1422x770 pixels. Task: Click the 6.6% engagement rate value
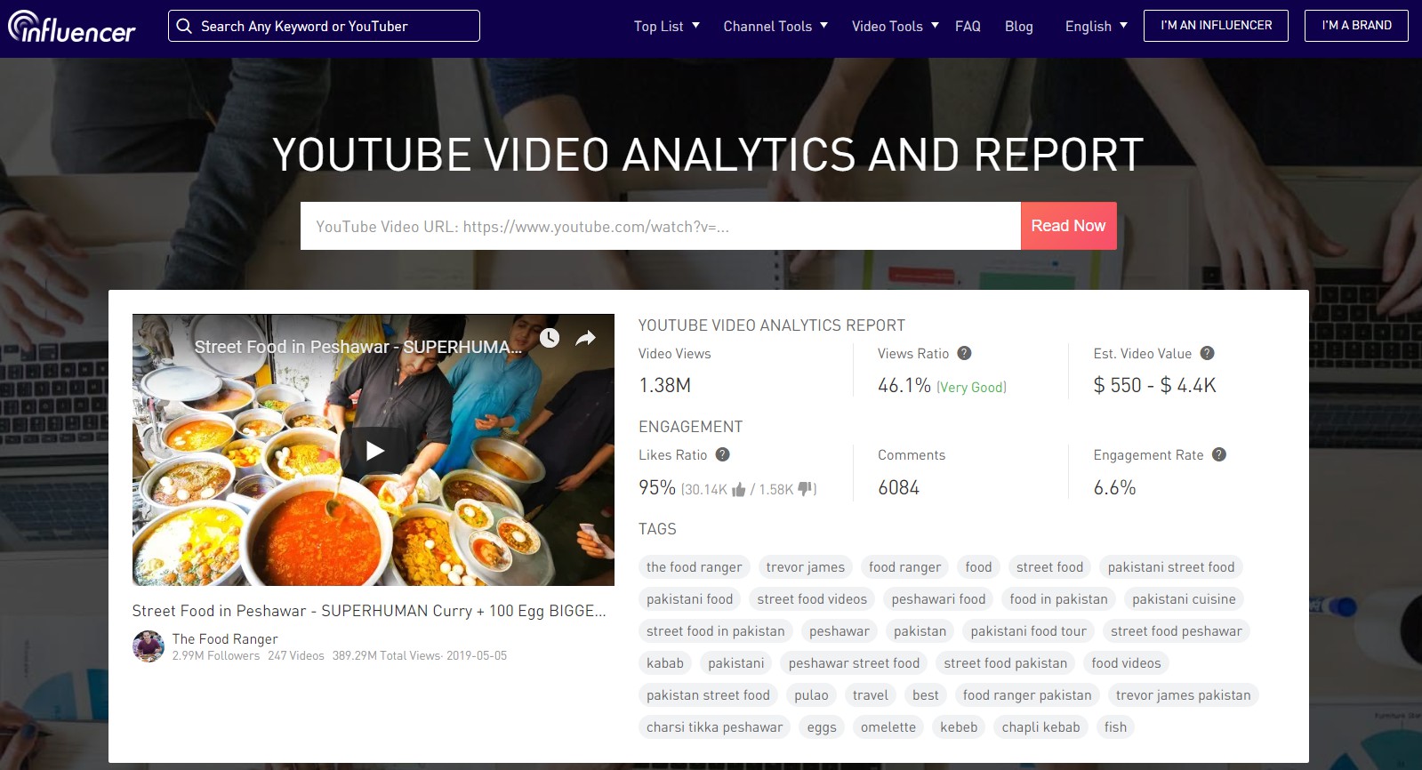tap(1114, 487)
